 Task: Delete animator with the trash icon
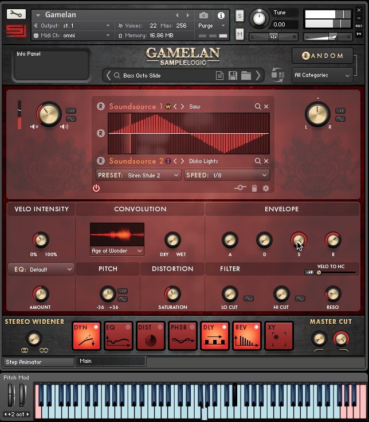coord(254,188)
